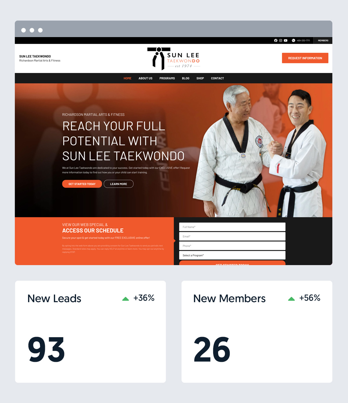Open the PROGRAMS menu item
Image resolution: width=348 pixels, height=403 pixels.
click(x=167, y=78)
